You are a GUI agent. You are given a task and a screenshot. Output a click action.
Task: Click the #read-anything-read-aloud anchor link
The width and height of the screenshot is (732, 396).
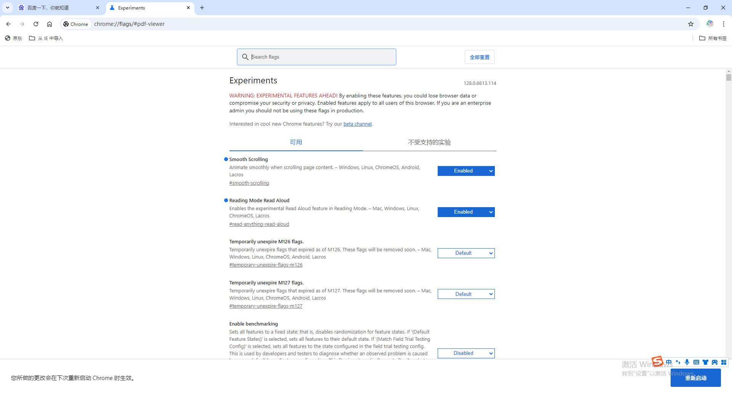[259, 224]
